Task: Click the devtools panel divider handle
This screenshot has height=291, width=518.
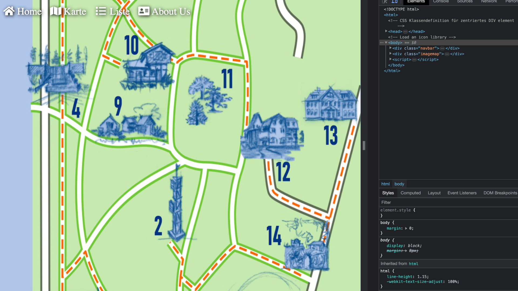Action: pyautogui.click(x=364, y=145)
